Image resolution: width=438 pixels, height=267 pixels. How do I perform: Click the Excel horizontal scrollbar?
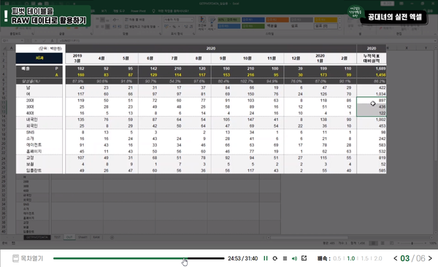pos(309,238)
